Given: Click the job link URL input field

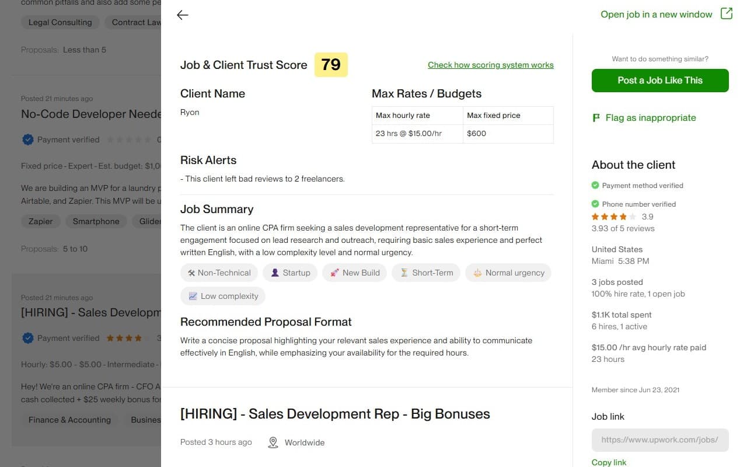Looking at the screenshot, I should (x=659, y=440).
